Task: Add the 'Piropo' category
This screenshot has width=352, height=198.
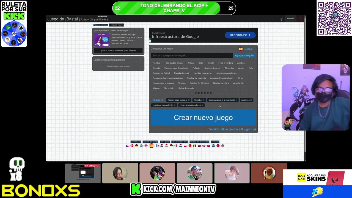Action: coord(241,78)
